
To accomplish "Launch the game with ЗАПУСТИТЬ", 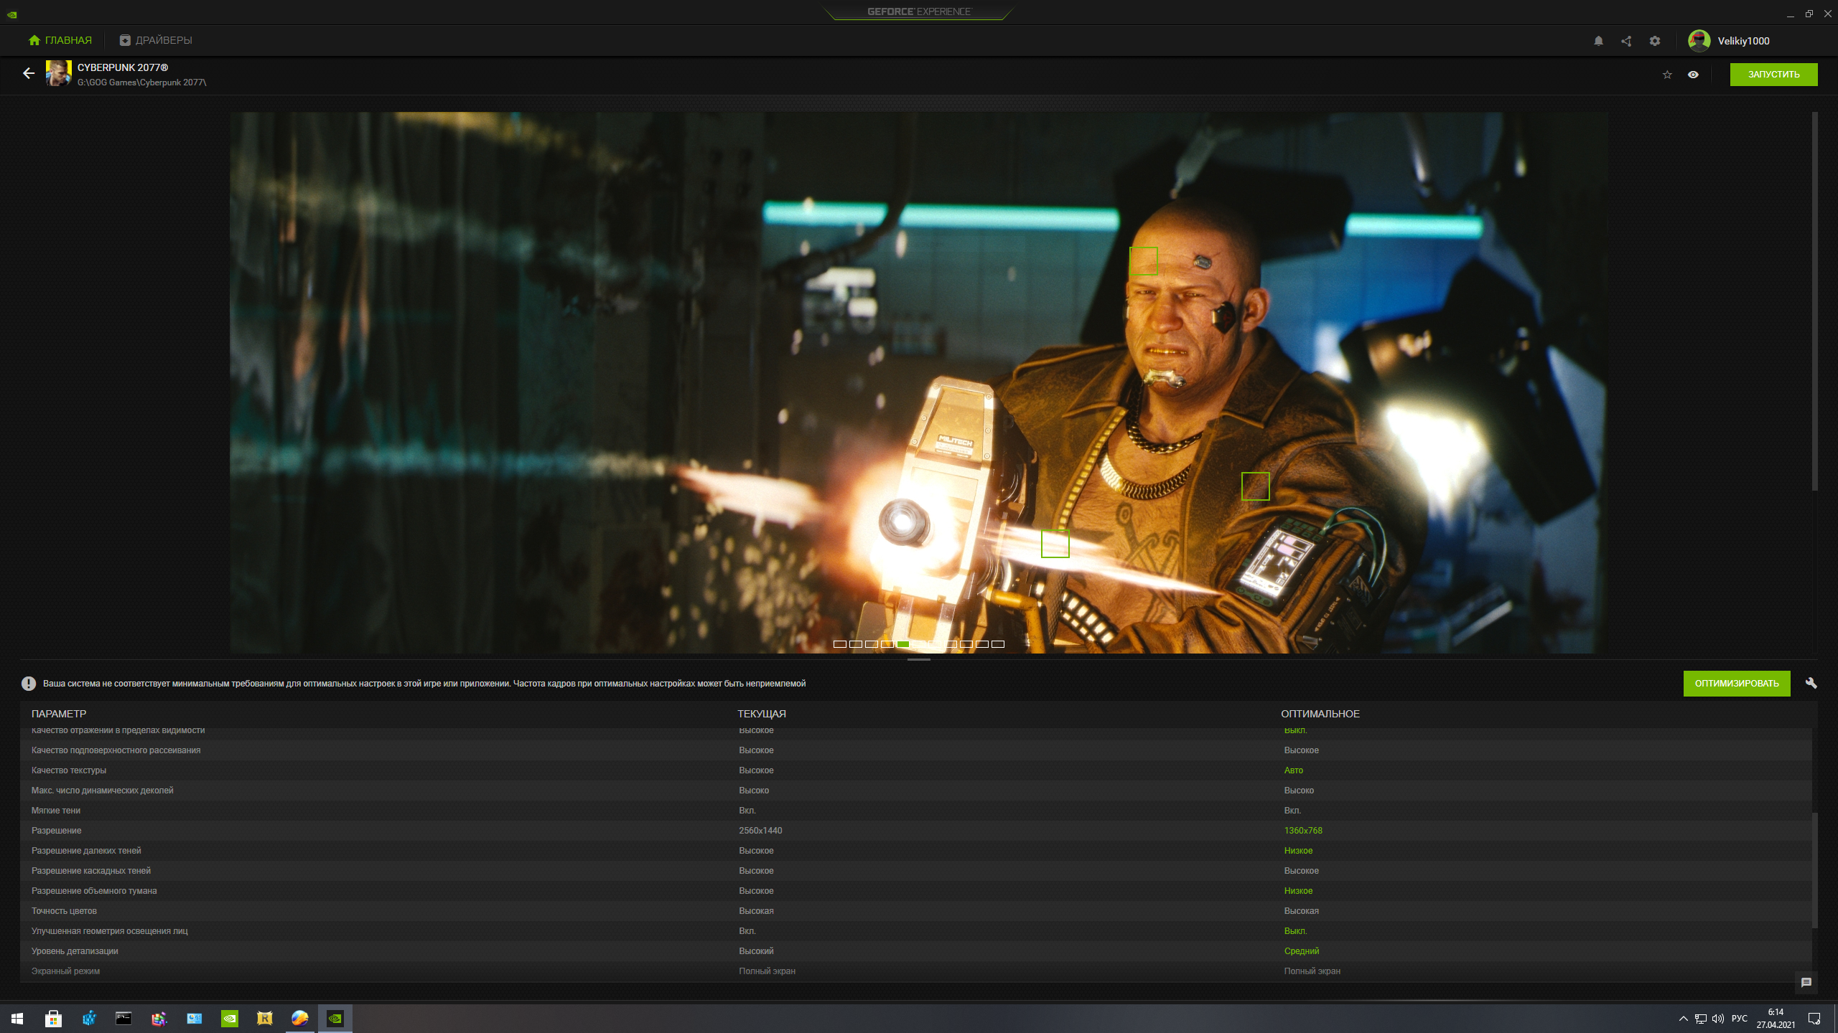I will (x=1773, y=75).
